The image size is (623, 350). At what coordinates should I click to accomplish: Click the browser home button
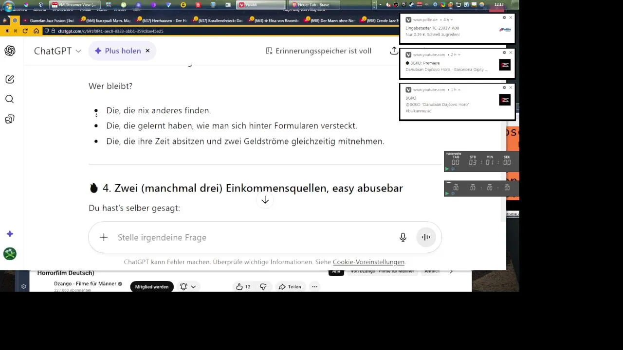(x=36, y=31)
